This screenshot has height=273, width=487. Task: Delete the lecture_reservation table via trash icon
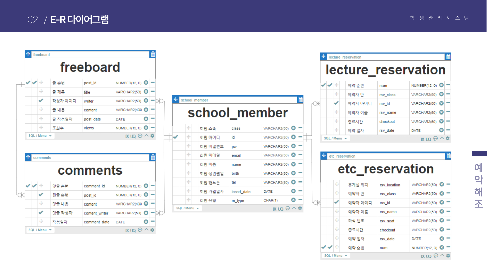[x=448, y=57]
